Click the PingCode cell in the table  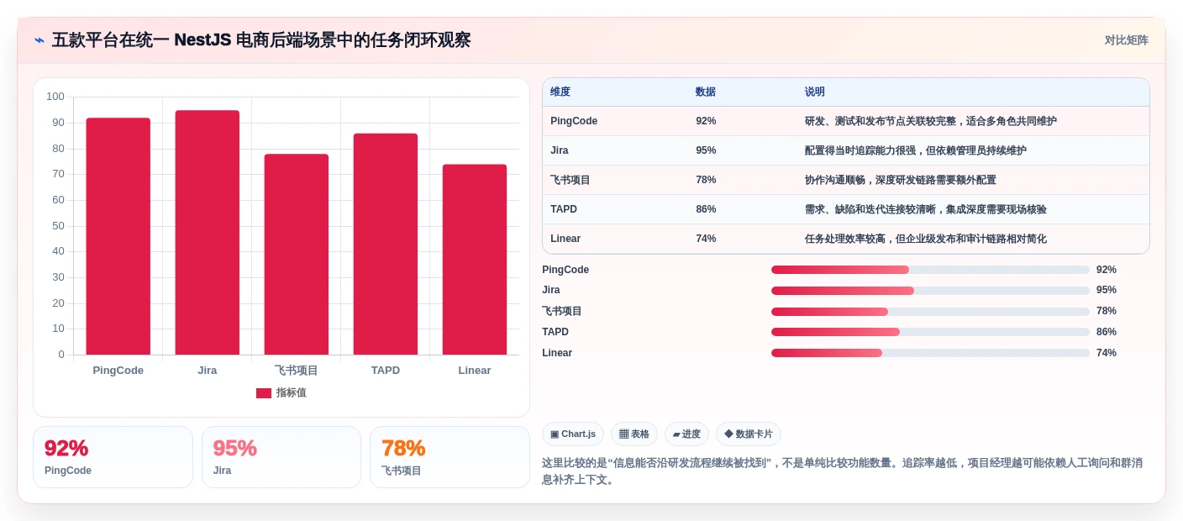click(x=574, y=121)
